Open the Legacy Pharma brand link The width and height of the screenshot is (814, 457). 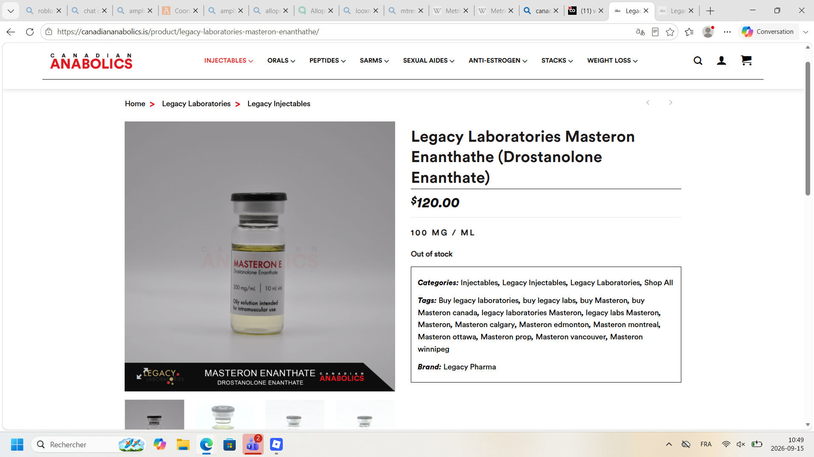(x=469, y=367)
